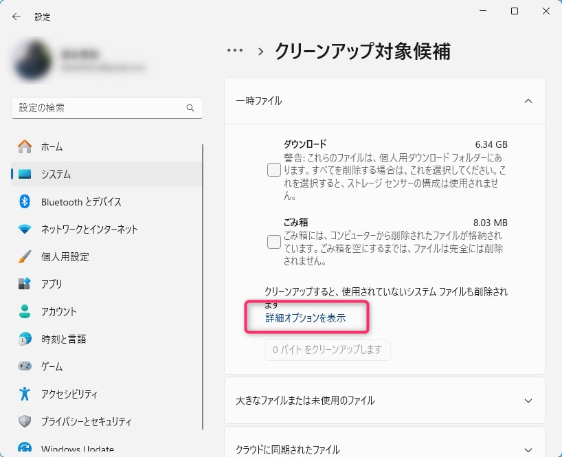The image size is (562, 457).
Task: Check the ごみ箱 checkbox
Action: tap(273, 241)
